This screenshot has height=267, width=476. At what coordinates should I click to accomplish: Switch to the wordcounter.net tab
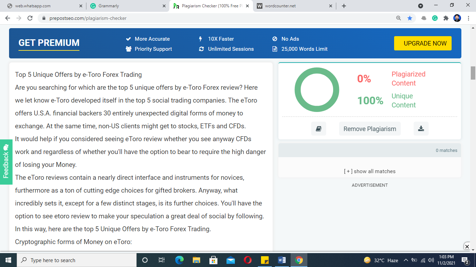point(294,6)
